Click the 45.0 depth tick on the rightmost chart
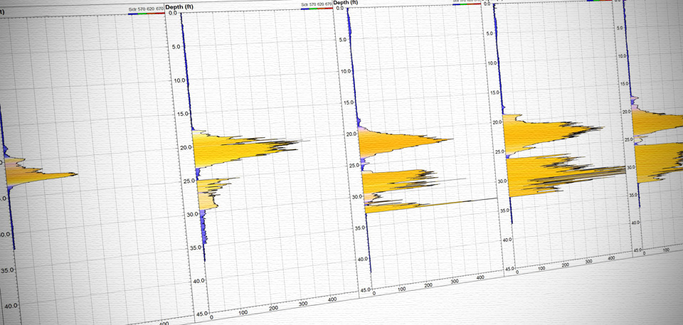Viewport: 683px width, 325px height. (x=639, y=250)
